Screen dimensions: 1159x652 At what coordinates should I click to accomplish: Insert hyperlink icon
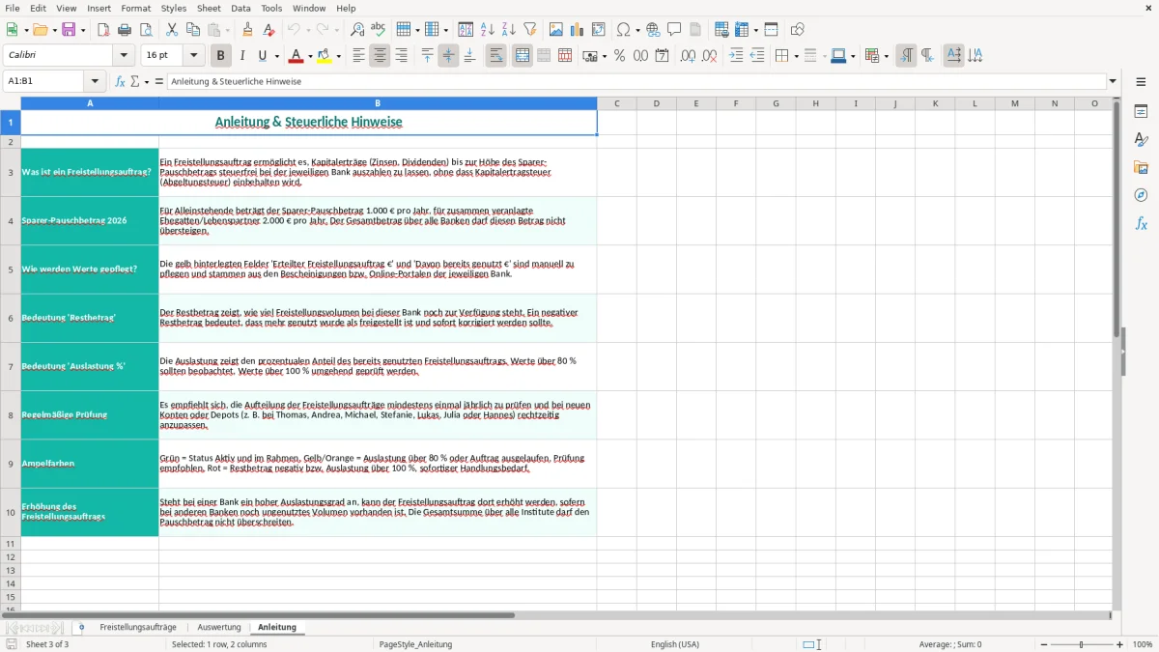(x=653, y=30)
